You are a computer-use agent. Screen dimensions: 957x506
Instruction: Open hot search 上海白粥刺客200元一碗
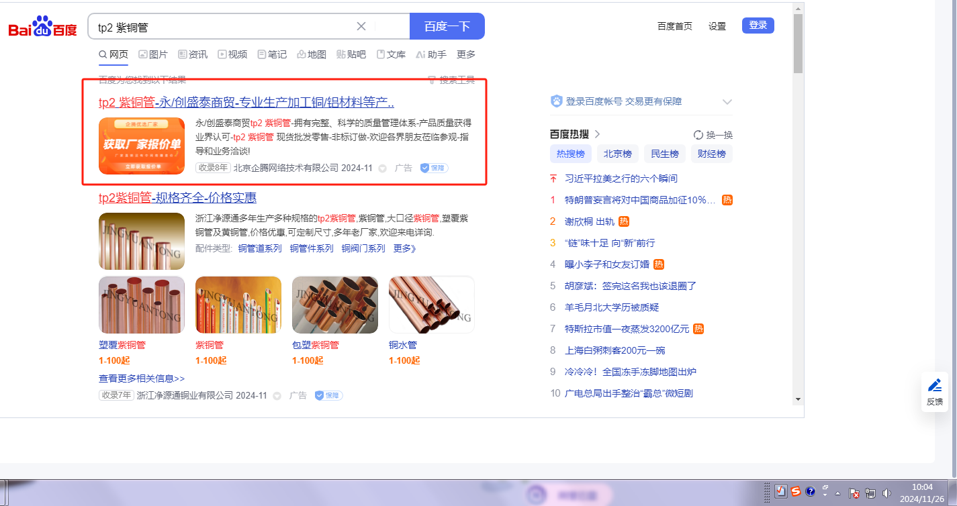point(615,350)
